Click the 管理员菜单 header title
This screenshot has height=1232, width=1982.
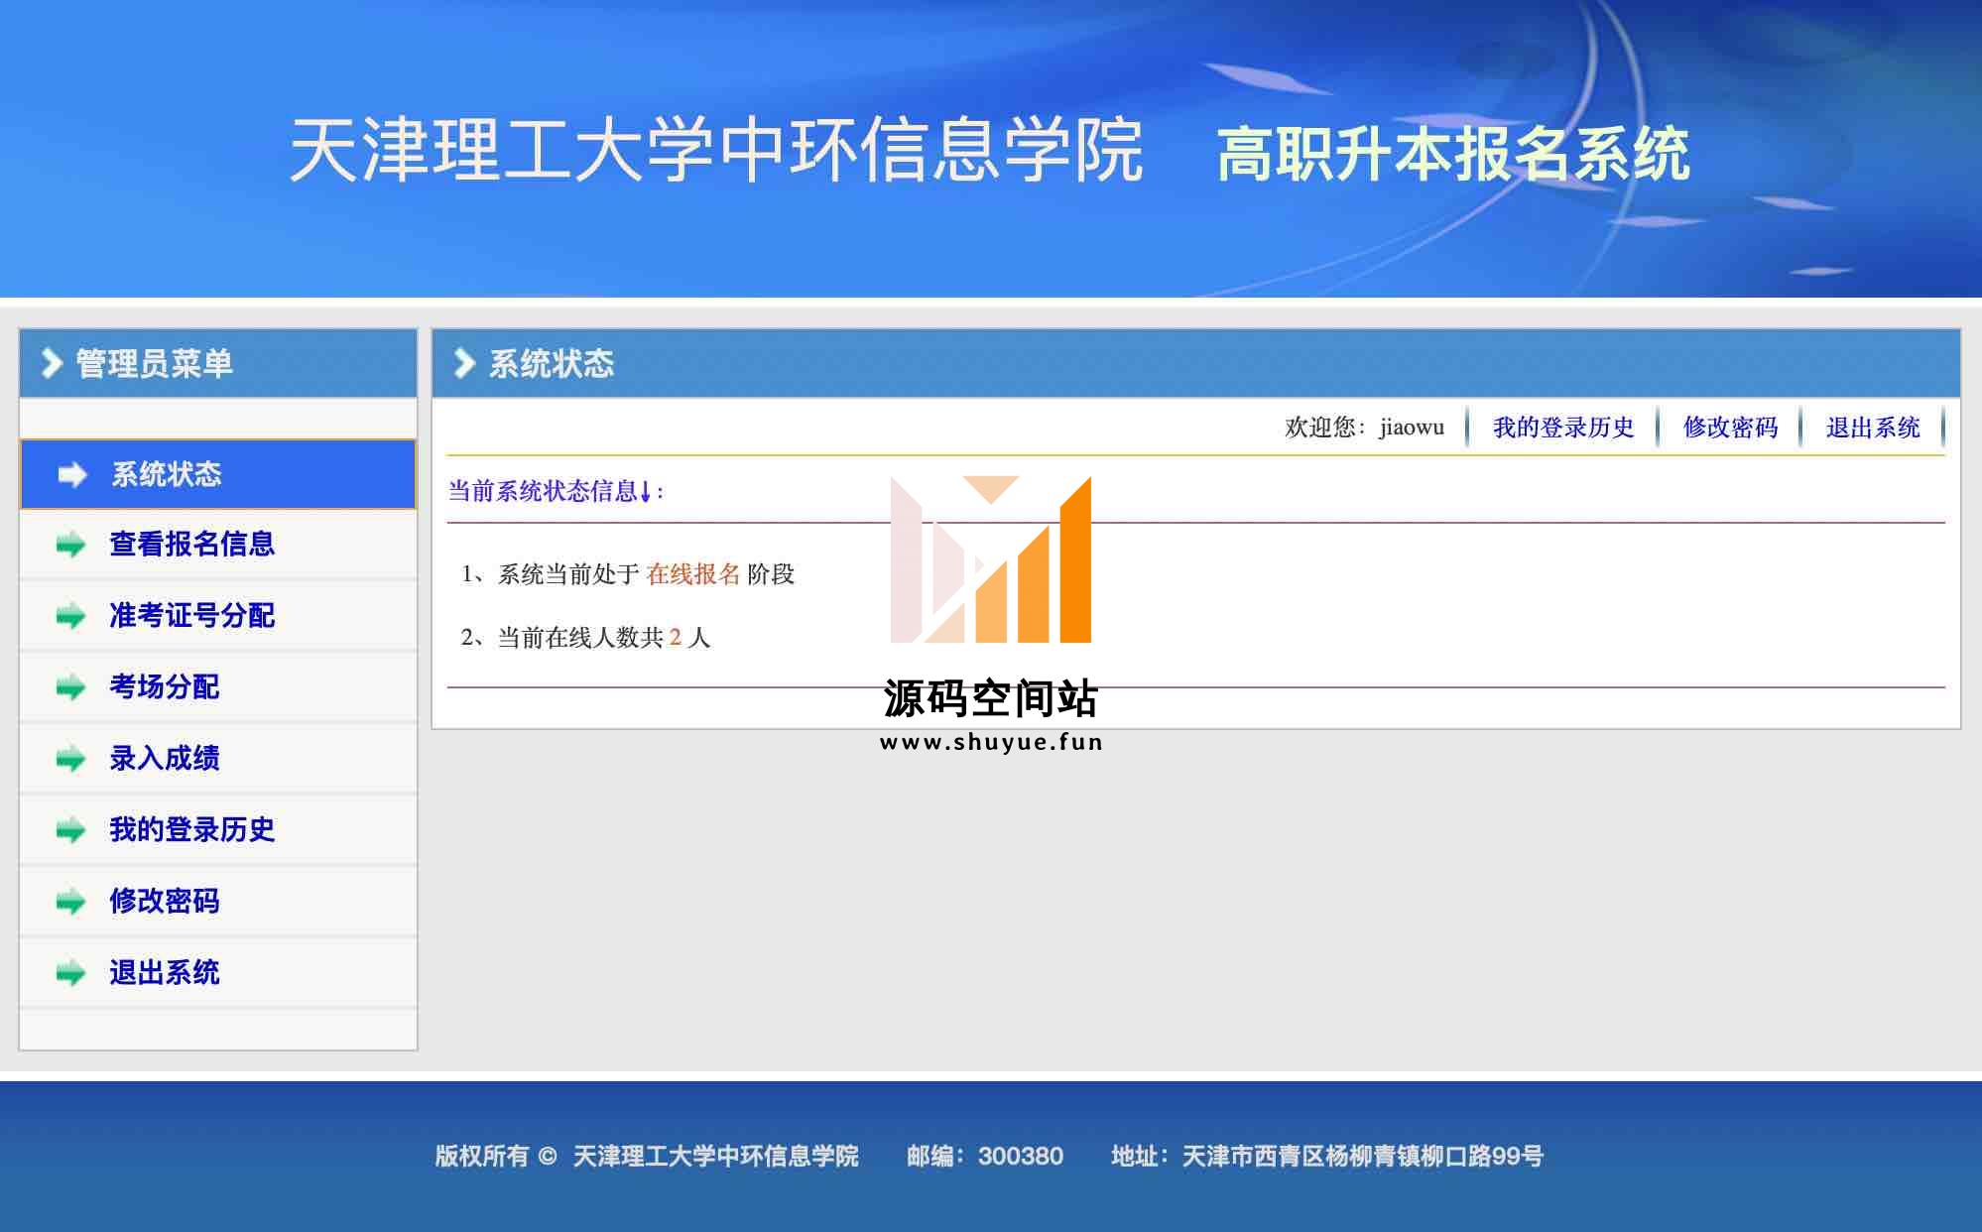(x=154, y=363)
